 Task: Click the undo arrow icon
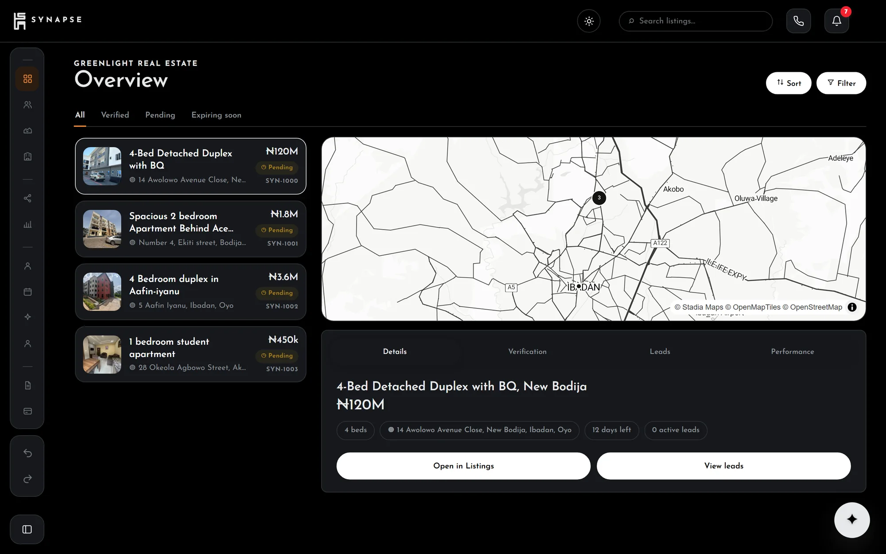coord(27,453)
